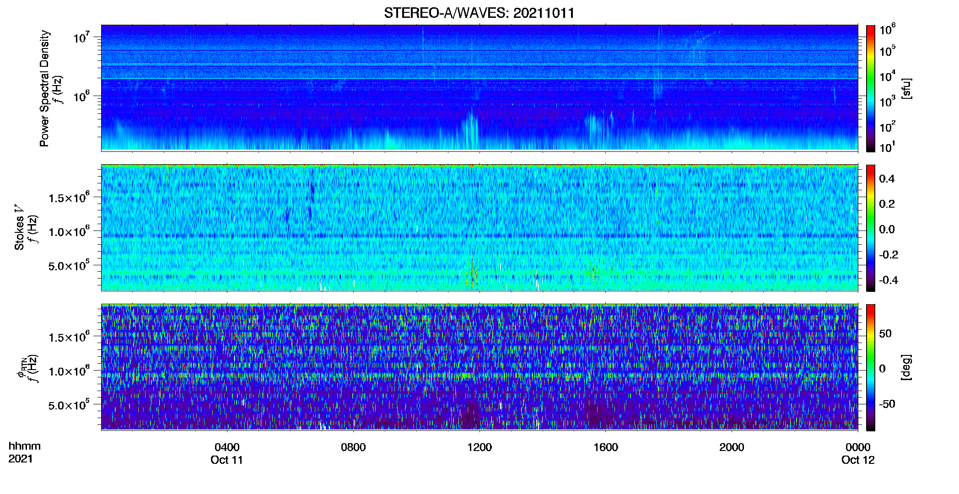
Task: Click the -50 tick label on the degree colorbar
Action: click(x=887, y=404)
